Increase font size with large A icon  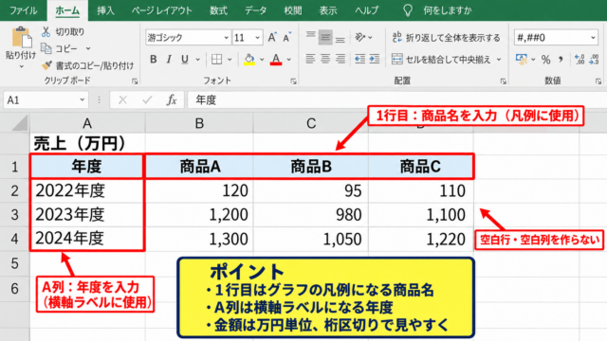pos(272,37)
